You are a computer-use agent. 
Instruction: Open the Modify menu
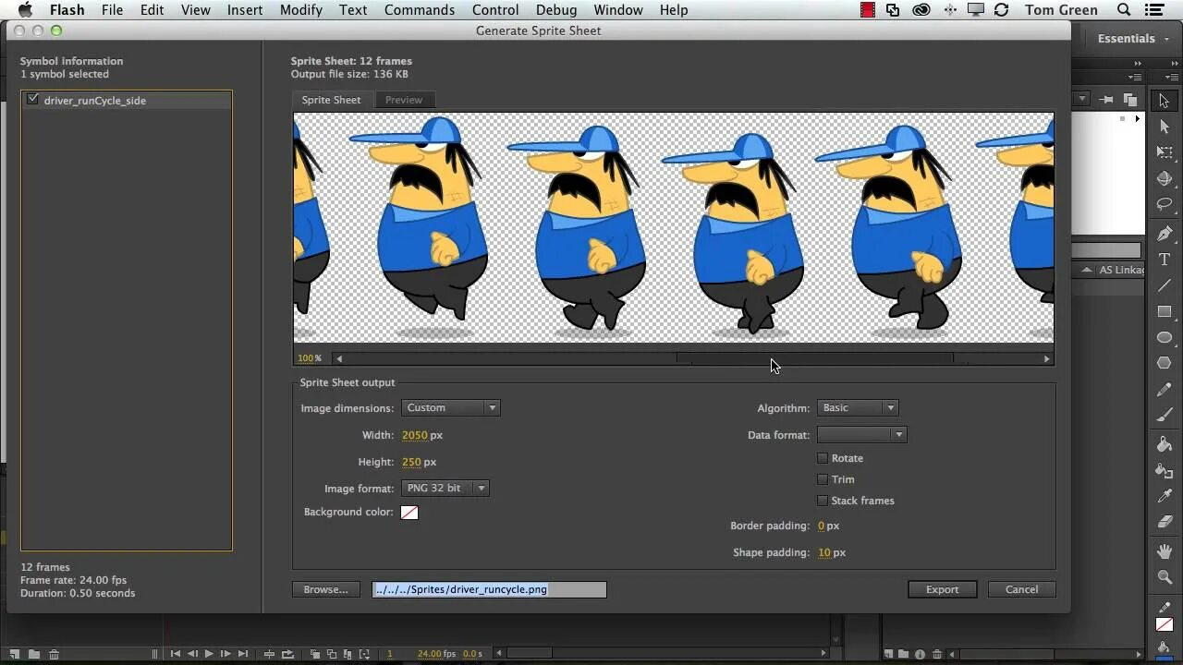point(301,10)
